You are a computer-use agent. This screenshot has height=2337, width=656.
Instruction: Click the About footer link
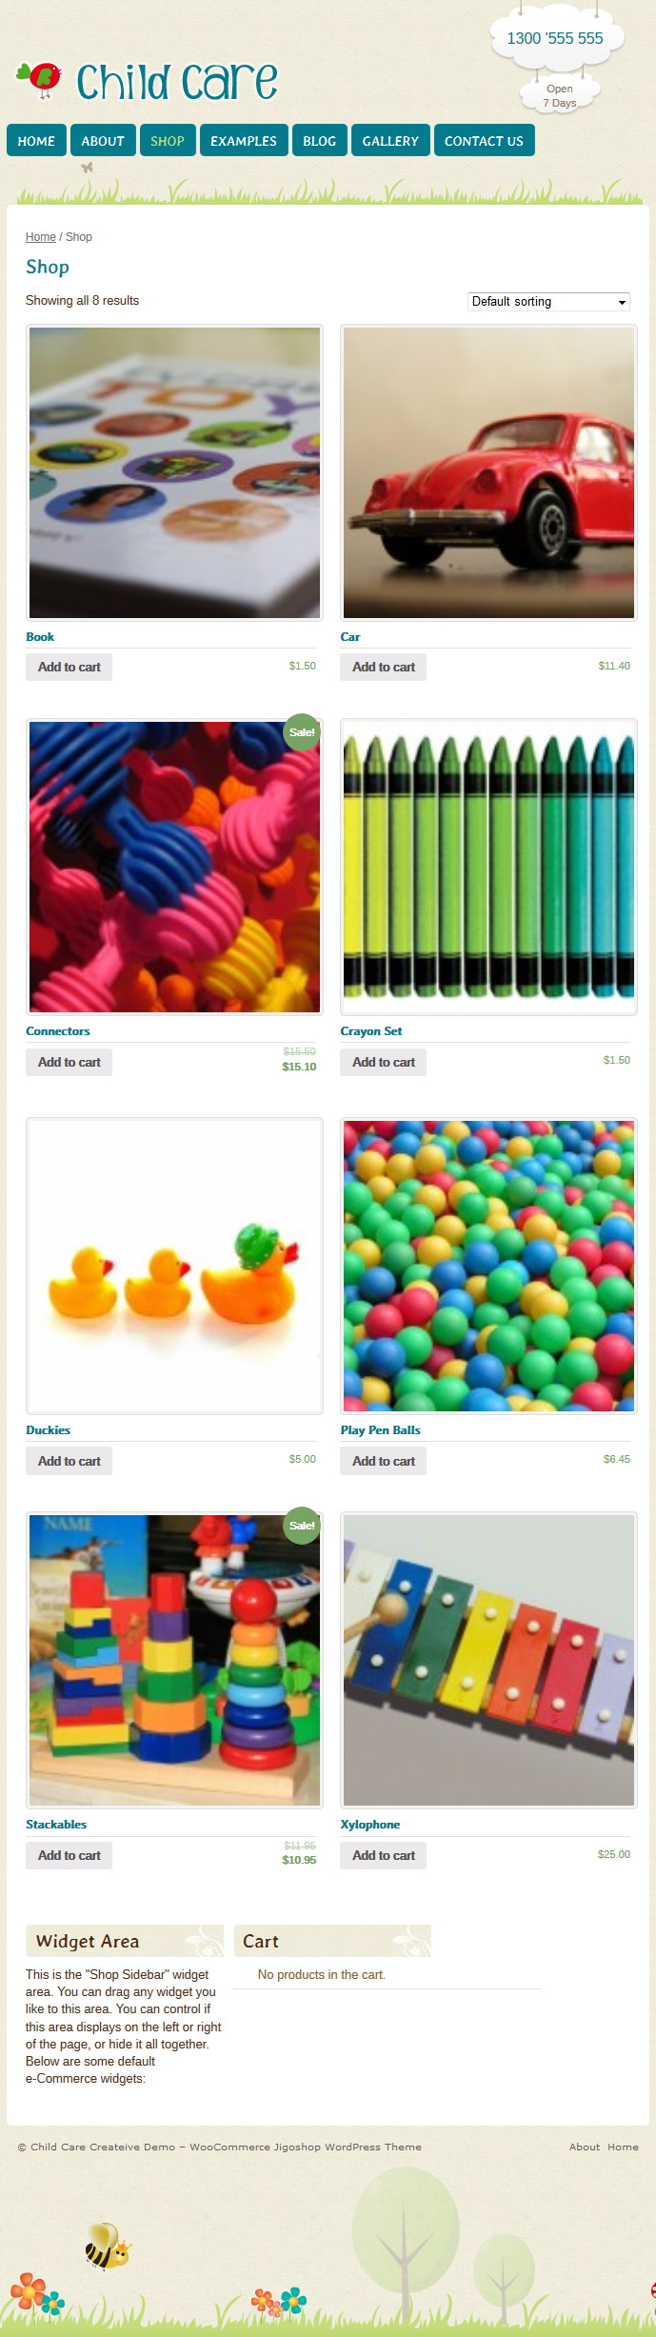click(x=585, y=2147)
